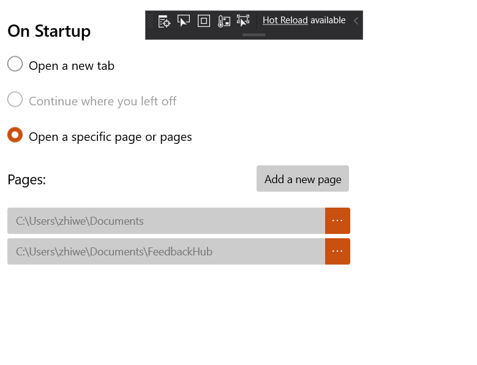The height and width of the screenshot is (365, 477).
Task: Select the "Open a new tab" radio button
Action: (15, 64)
